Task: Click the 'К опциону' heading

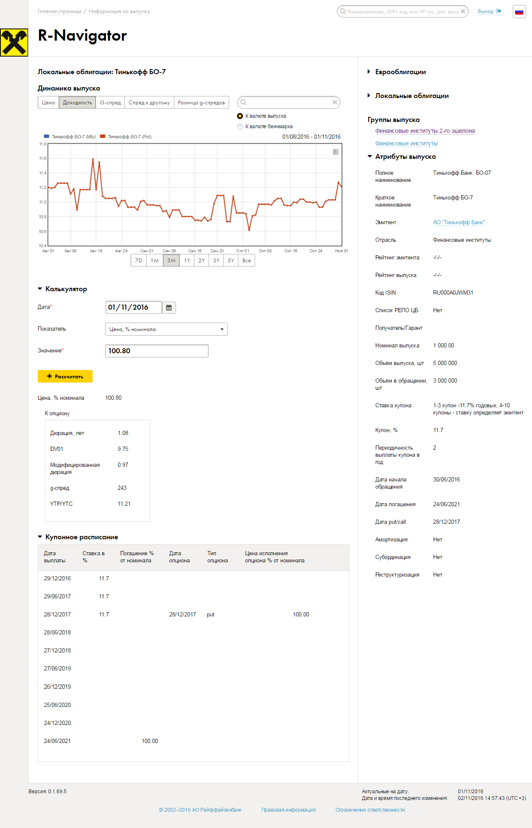Action: coord(57,414)
